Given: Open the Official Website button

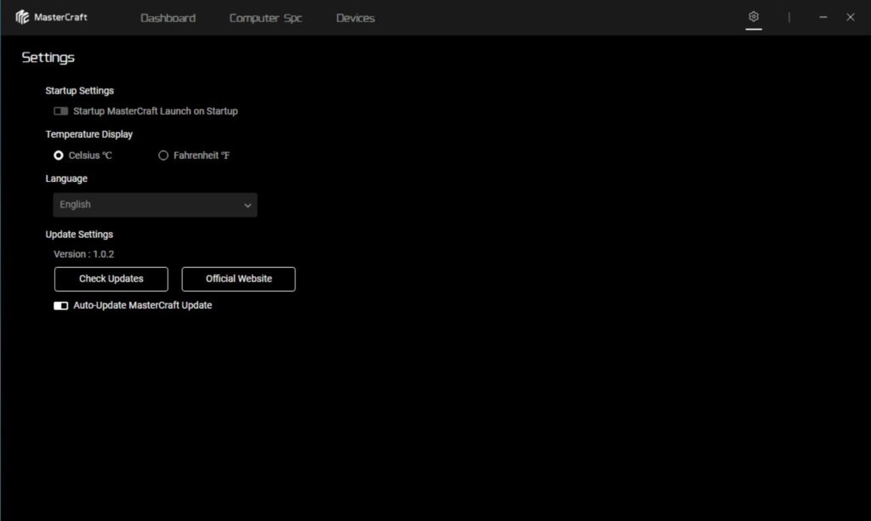Looking at the screenshot, I should [238, 279].
